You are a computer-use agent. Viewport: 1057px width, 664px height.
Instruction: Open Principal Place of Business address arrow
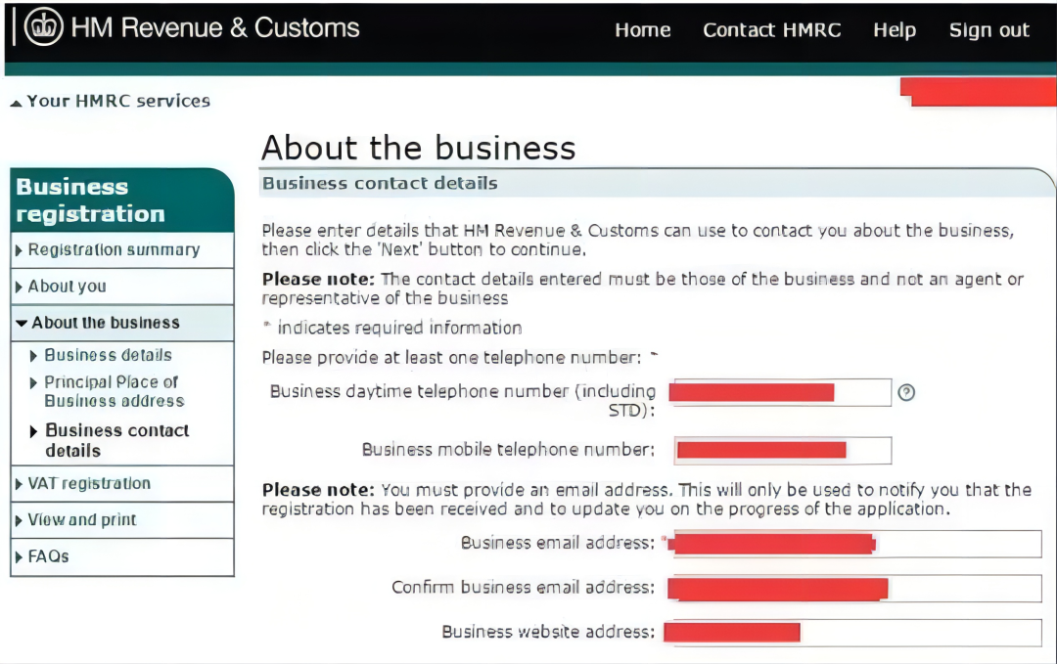(33, 383)
